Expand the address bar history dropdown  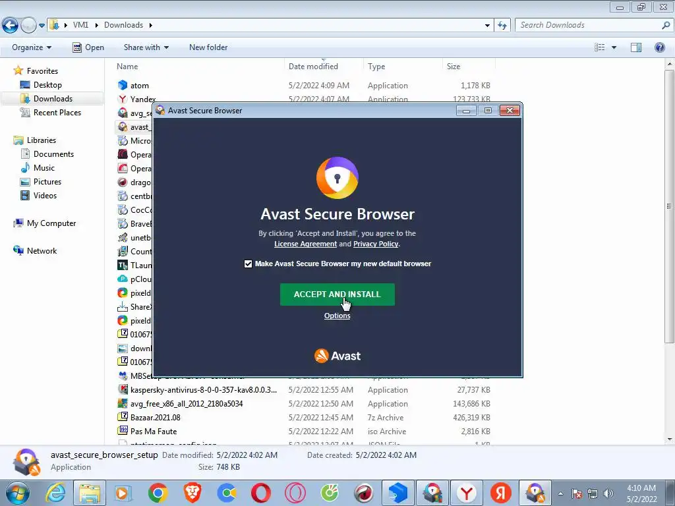(x=487, y=26)
